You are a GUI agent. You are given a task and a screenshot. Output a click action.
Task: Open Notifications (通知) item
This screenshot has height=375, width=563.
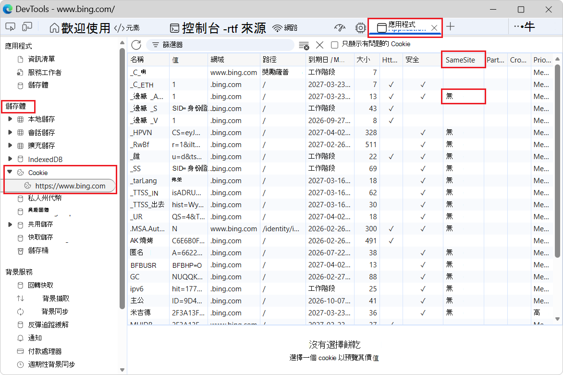(35, 338)
